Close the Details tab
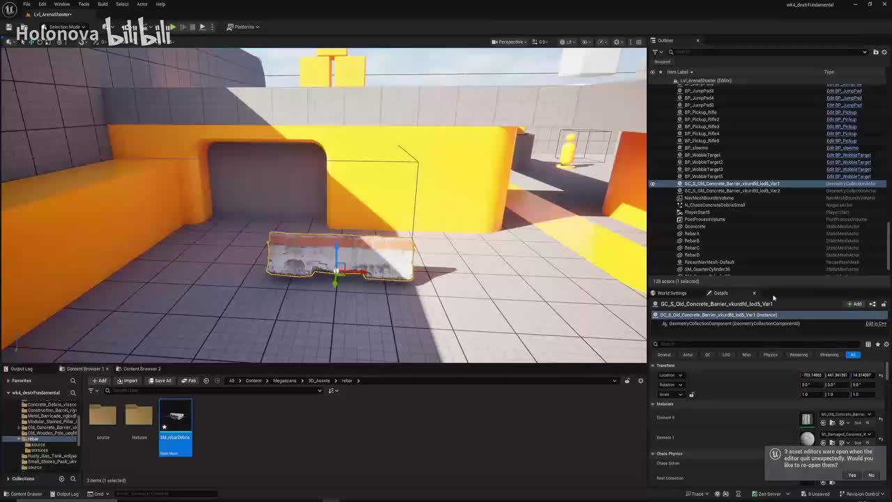Screen dimensions: 892x502 [754, 293]
